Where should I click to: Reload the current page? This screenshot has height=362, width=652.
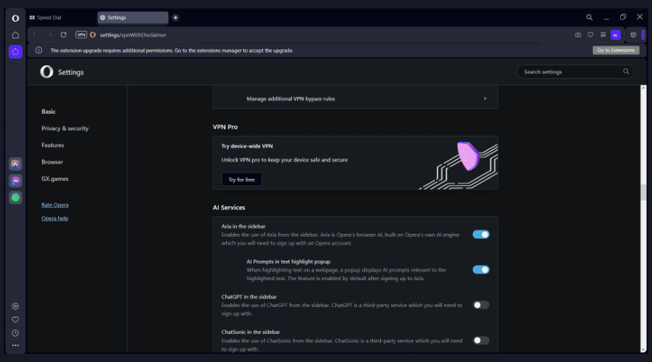coord(64,35)
